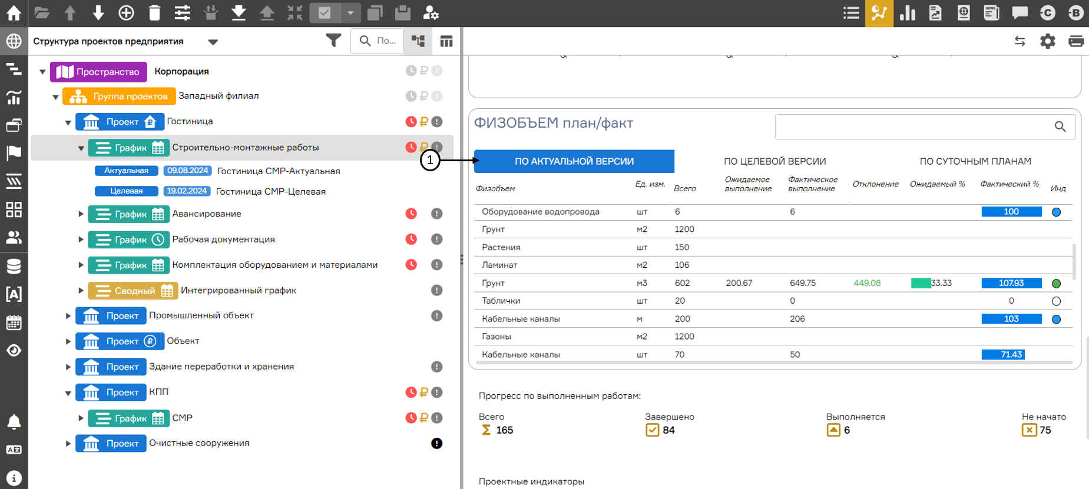Viewport: 1089px width, 489px height.
Task: Open folder icon in top toolbar
Action: [x=41, y=12]
